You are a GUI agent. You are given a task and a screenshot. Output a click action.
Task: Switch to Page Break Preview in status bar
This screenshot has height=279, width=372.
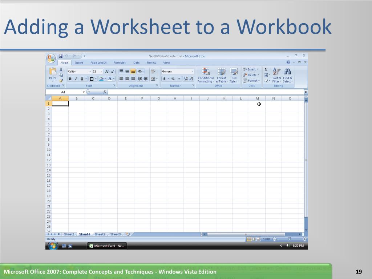[x=259, y=239]
